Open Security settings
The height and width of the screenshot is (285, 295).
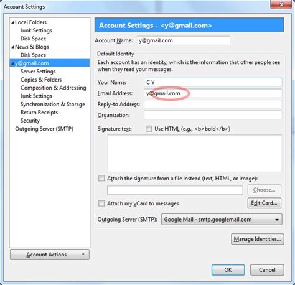[x=30, y=121]
